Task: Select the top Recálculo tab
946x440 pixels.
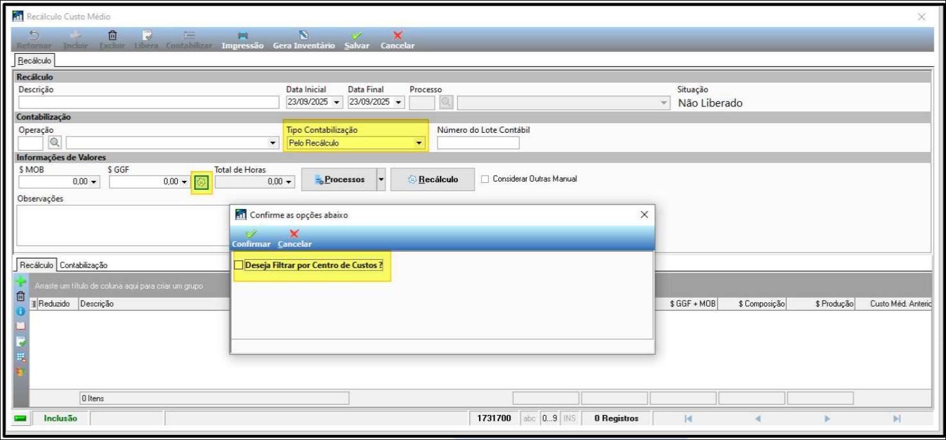Action: click(x=35, y=61)
